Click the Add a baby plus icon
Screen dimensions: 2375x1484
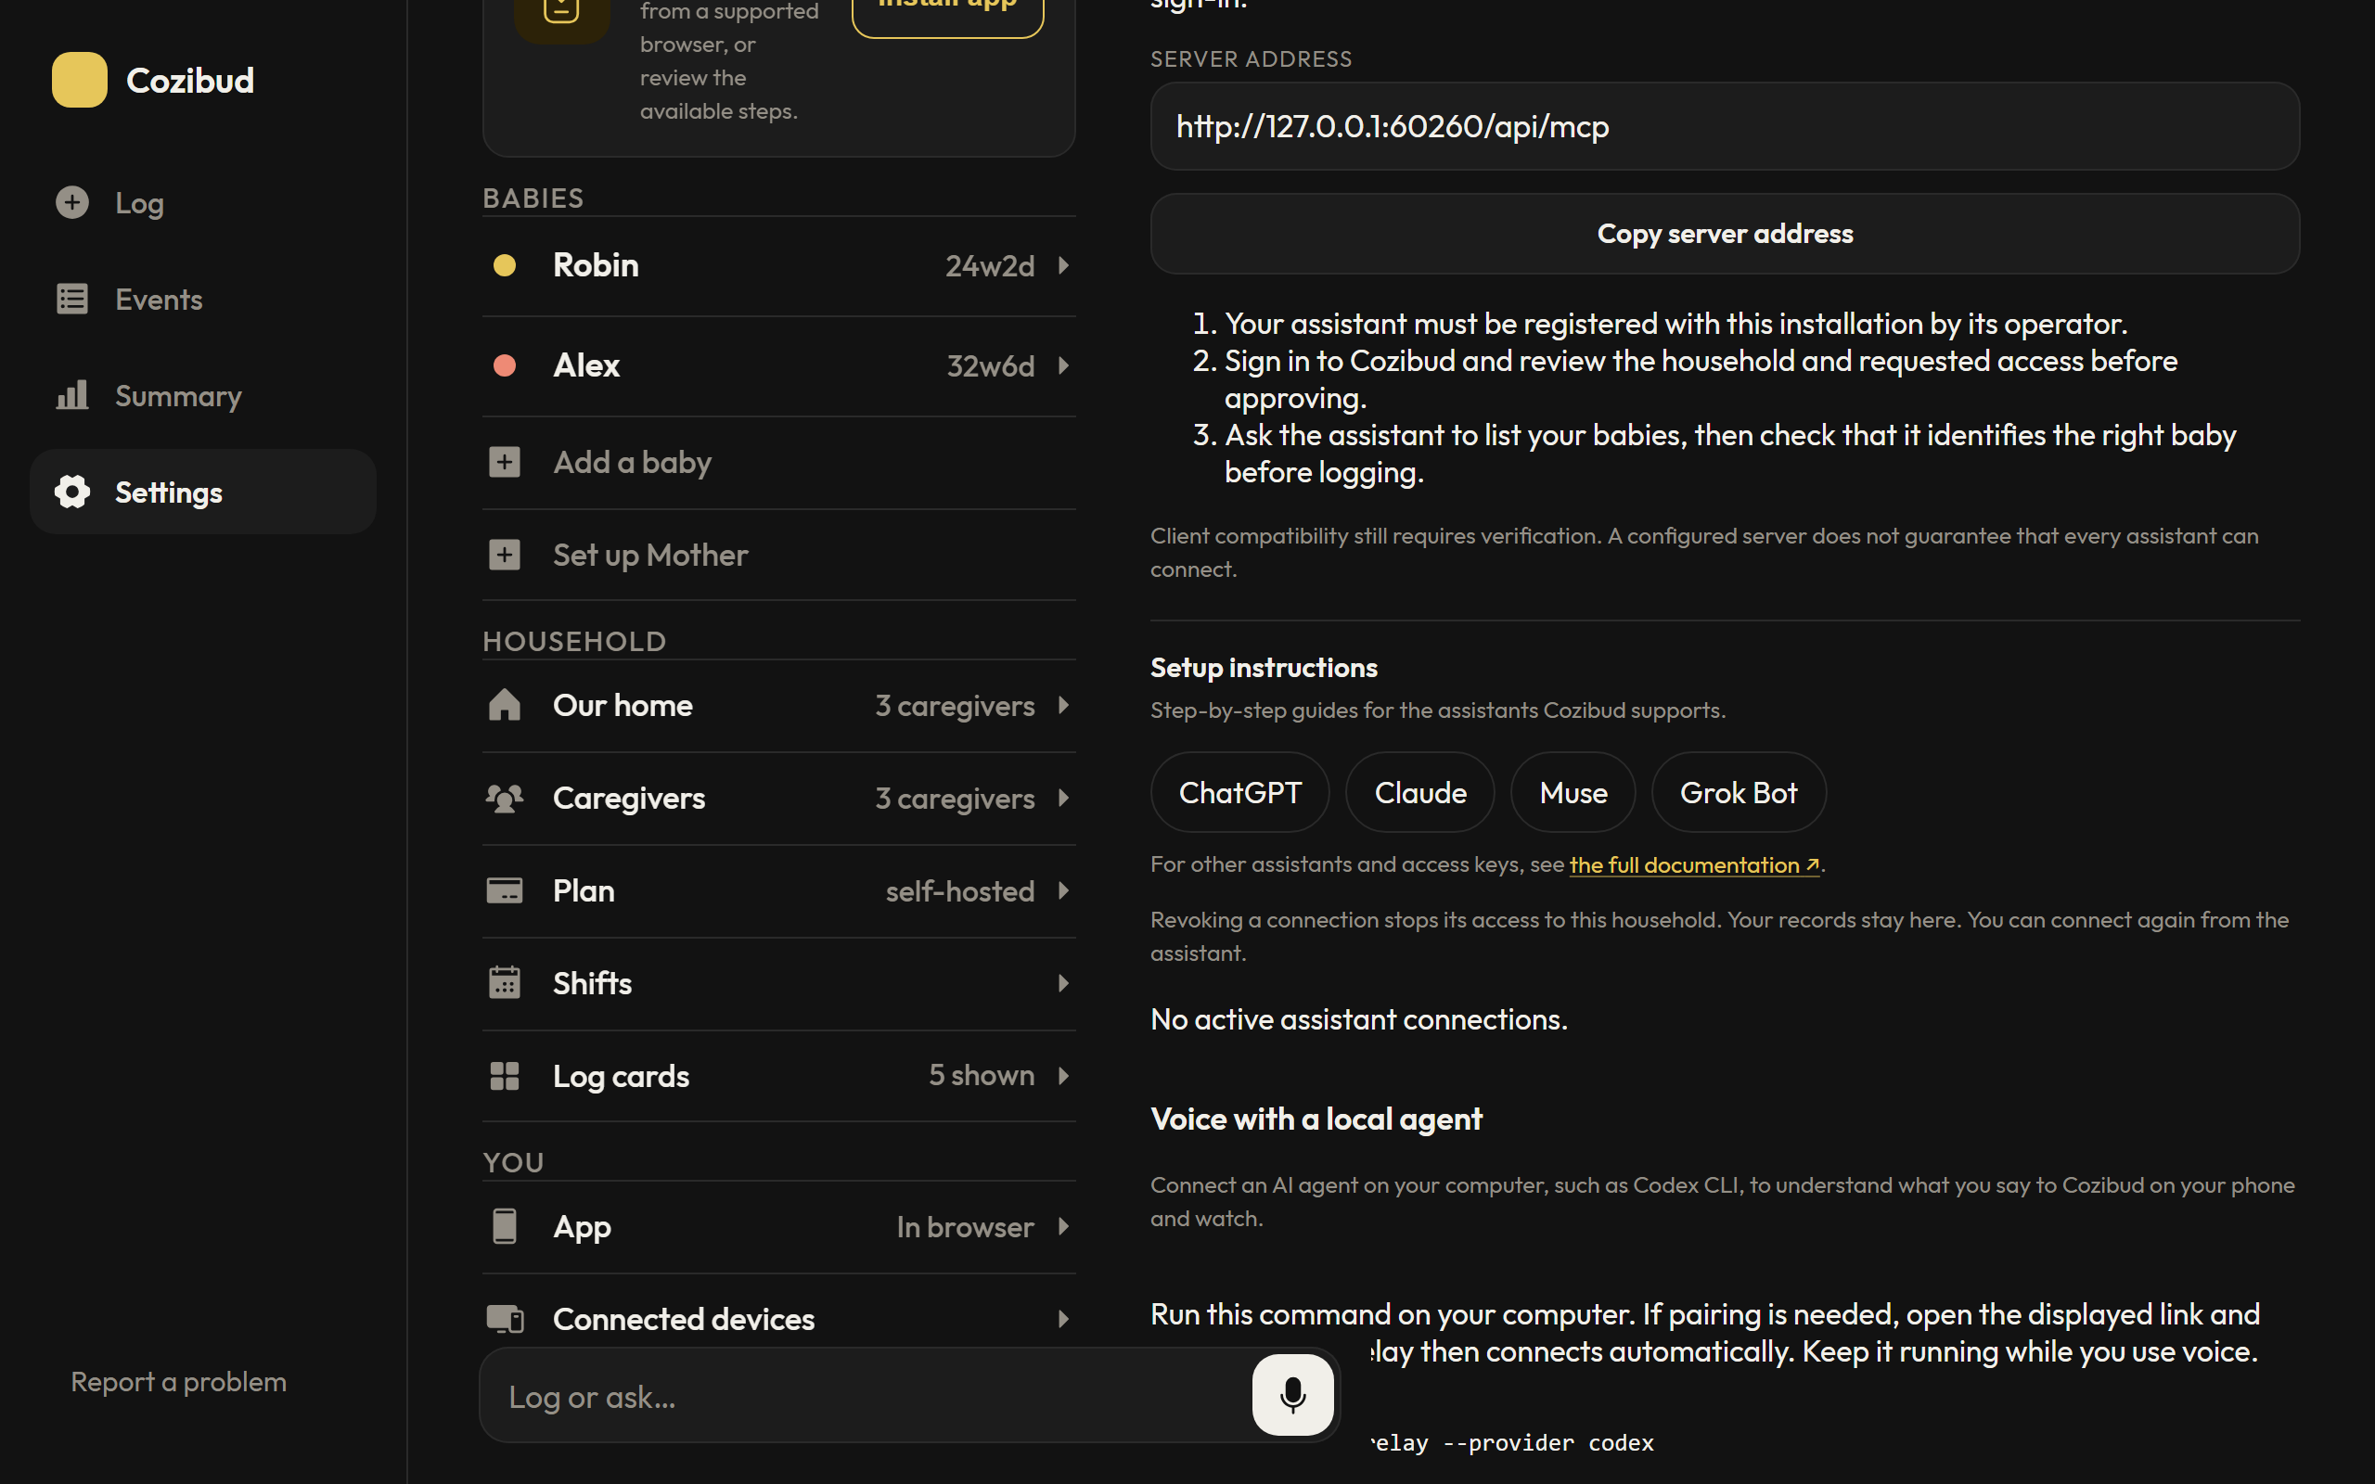pos(505,461)
